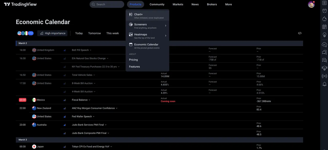The width and height of the screenshot is (328, 150).
Task: Expand ANZ Roy Morgan Consumer Confidence event
Action: (117, 108)
